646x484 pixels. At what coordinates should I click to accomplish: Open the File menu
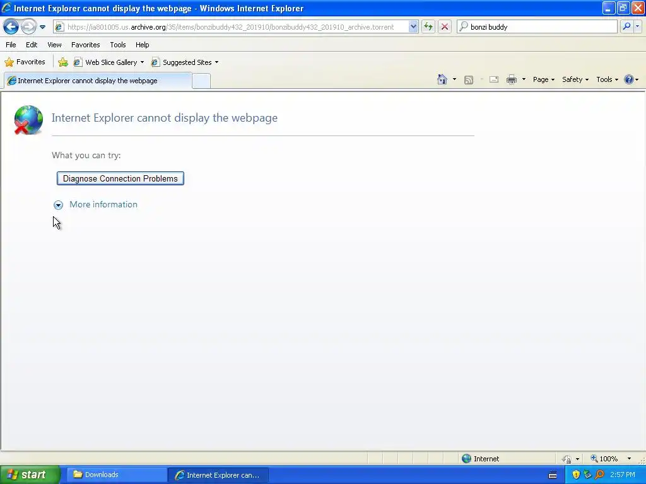click(11, 45)
